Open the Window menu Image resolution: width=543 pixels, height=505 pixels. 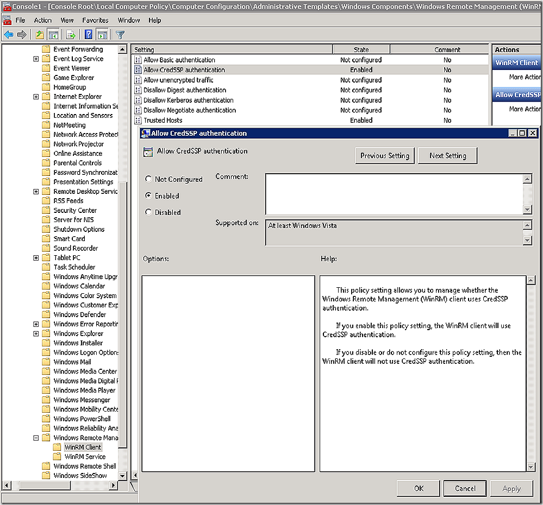128,21
